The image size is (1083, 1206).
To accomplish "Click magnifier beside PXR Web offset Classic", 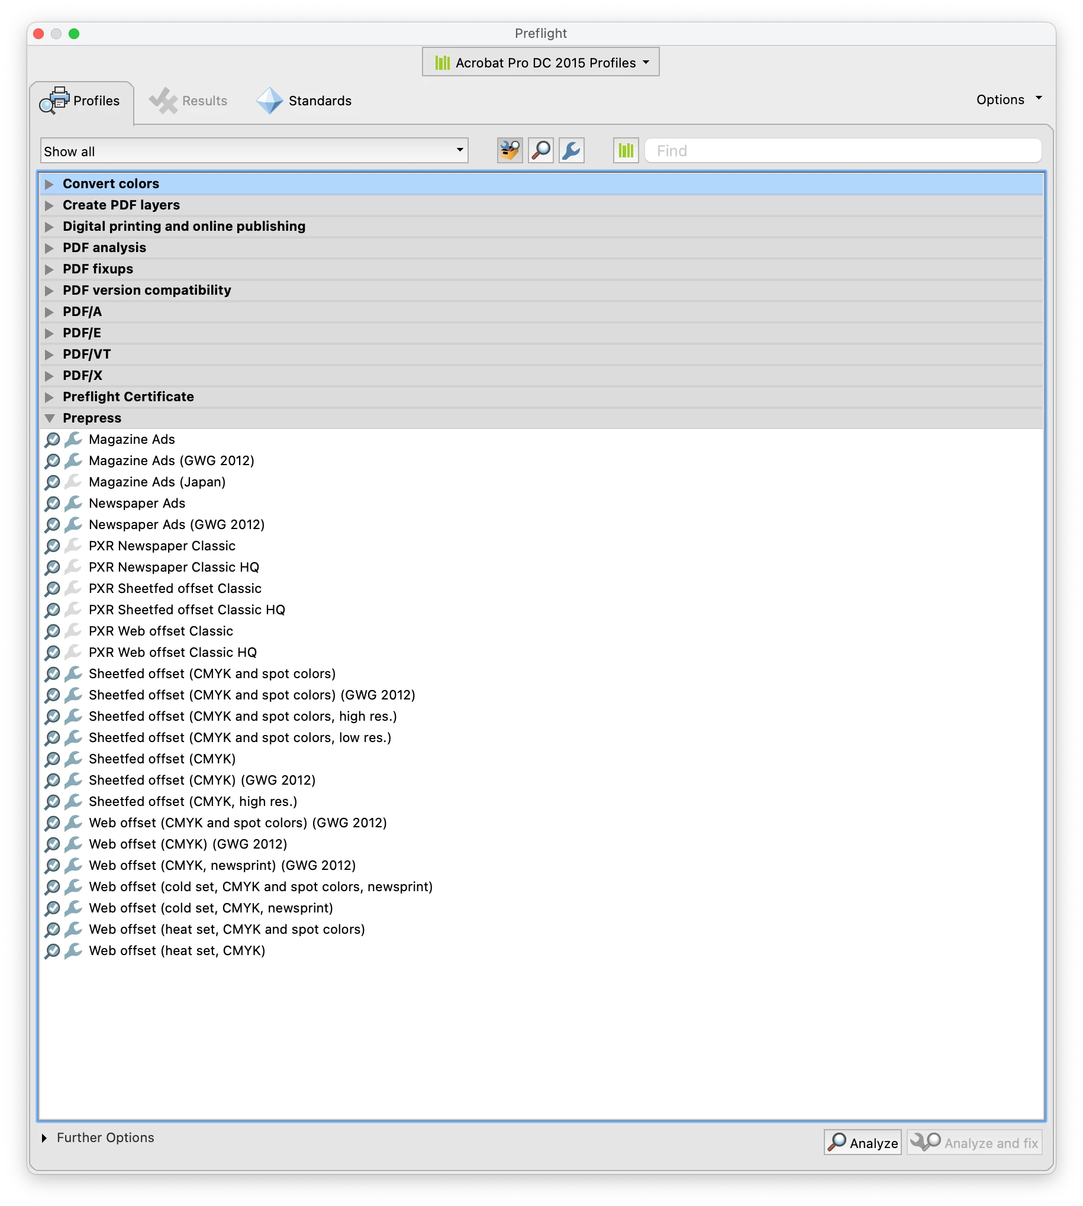I will 53,631.
